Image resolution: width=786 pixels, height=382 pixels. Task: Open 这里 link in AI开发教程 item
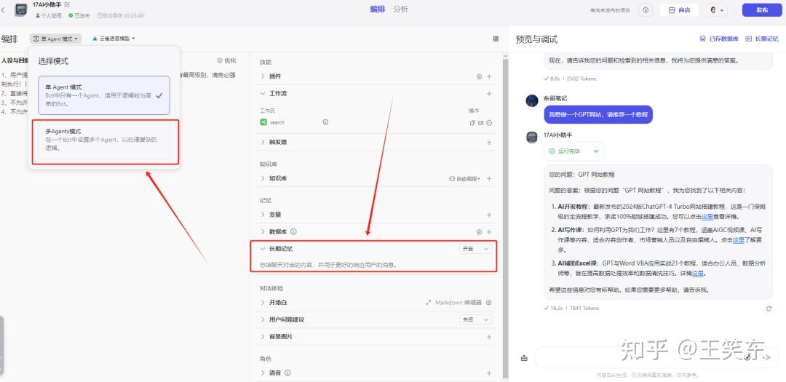[x=707, y=217]
